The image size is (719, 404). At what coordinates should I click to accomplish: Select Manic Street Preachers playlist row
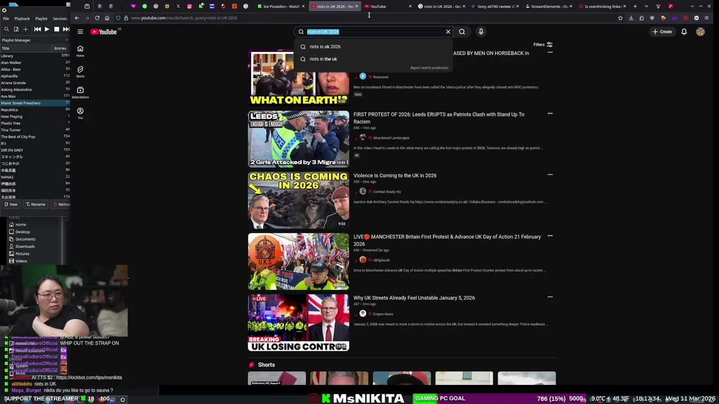pos(35,103)
